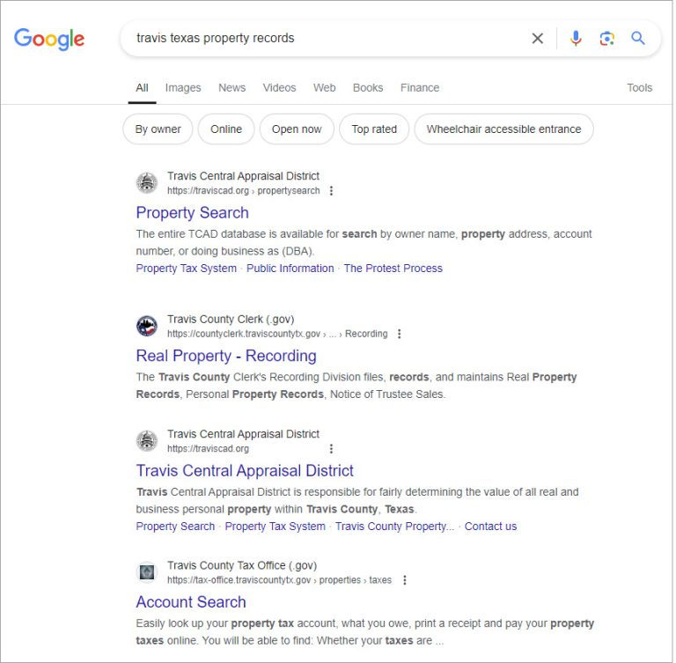Screen dimensions: 676x663
Task: Click the Travis County Tax Office favicon
Action: tap(147, 572)
